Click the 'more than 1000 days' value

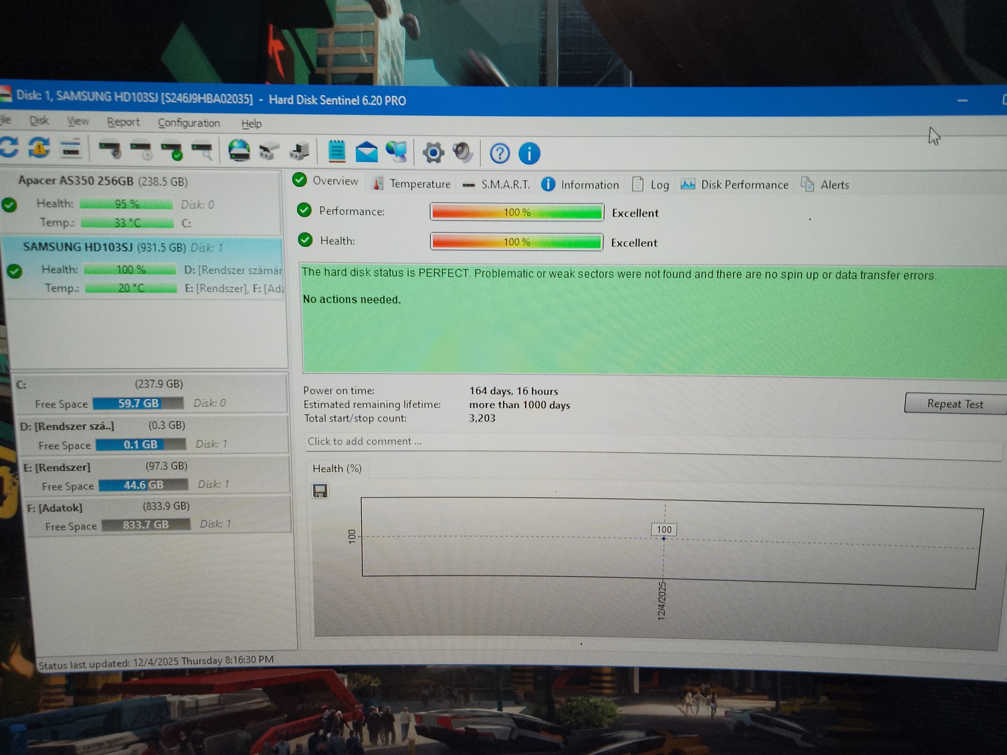pos(519,405)
